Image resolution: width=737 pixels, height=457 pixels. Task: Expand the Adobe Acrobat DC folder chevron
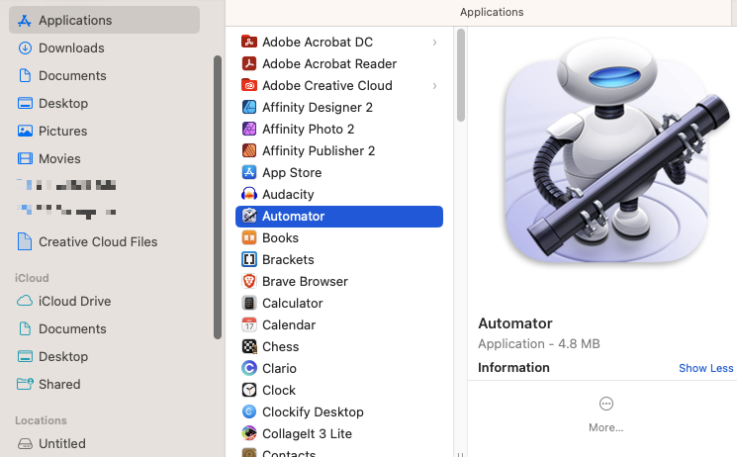(434, 43)
